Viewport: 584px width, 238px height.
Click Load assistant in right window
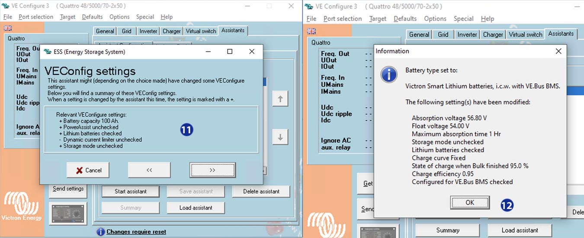pyautogui.click(x=520, y=230)
